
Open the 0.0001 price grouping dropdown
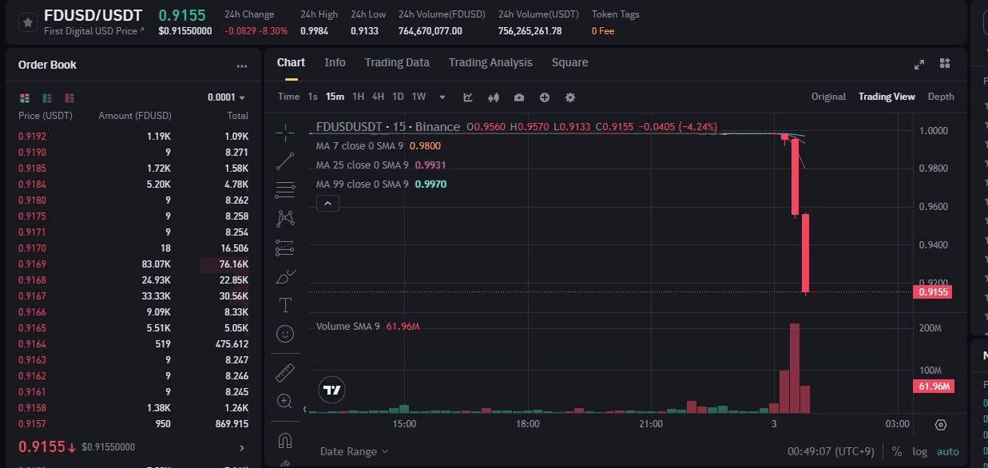tap(227, 97)
